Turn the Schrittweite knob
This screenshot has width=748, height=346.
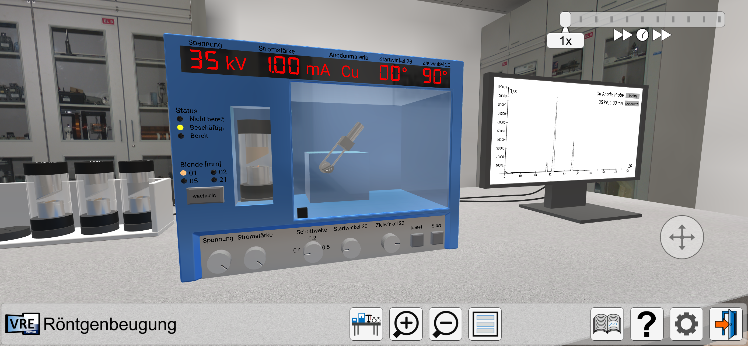tap(313, 252)
